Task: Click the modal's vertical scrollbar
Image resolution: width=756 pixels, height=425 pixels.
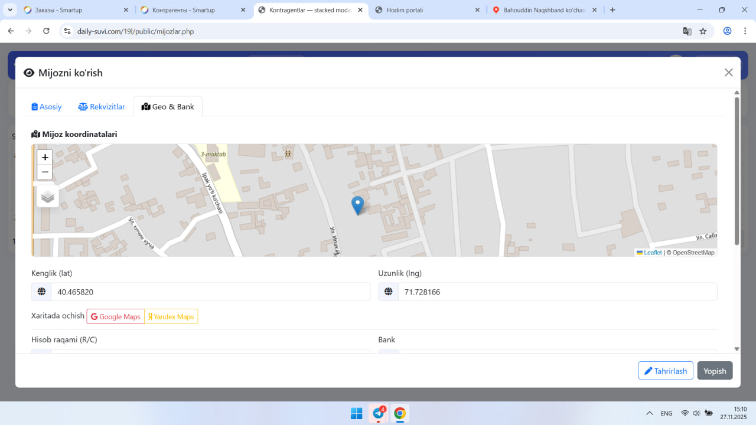Action: pyautogui.click(x=737, y=171)
